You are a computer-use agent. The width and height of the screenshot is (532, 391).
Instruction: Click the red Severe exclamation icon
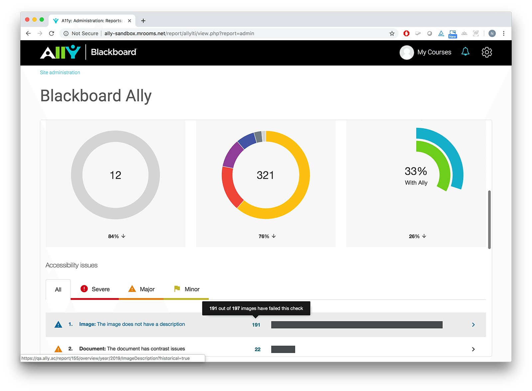[x=84, y=289]
